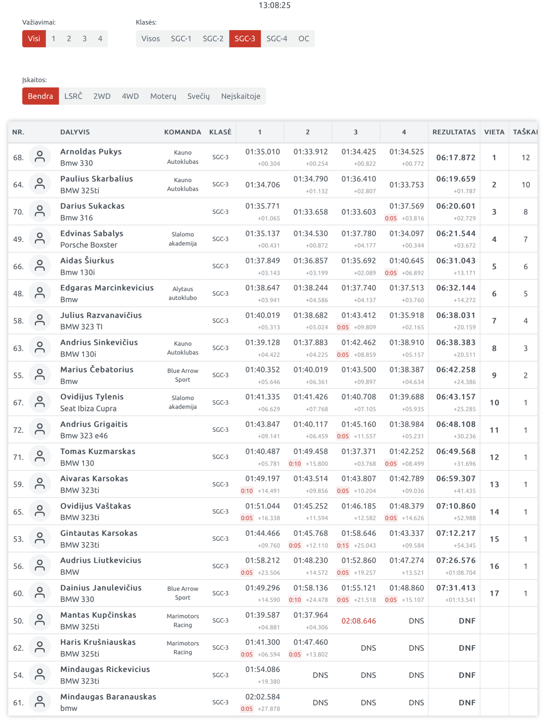Select run 2 filter
Screen dimensions: 546x720
[69, 39]
